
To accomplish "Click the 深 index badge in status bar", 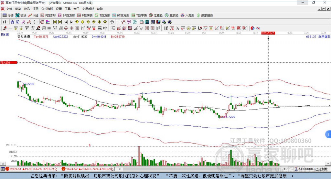I will pyautogui.click(x=63, y=169).
